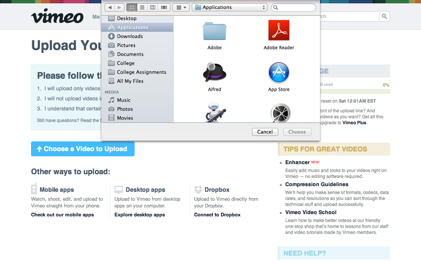Click the storage usage progress bar
421x263 pixels.
(355, 92)
